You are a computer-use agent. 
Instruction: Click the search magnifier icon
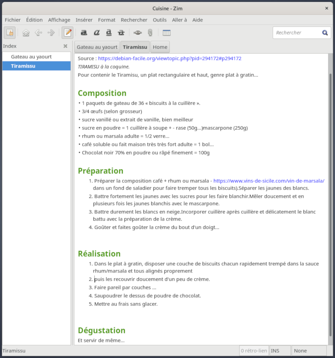pyautogui.click(x=325, y=33)
